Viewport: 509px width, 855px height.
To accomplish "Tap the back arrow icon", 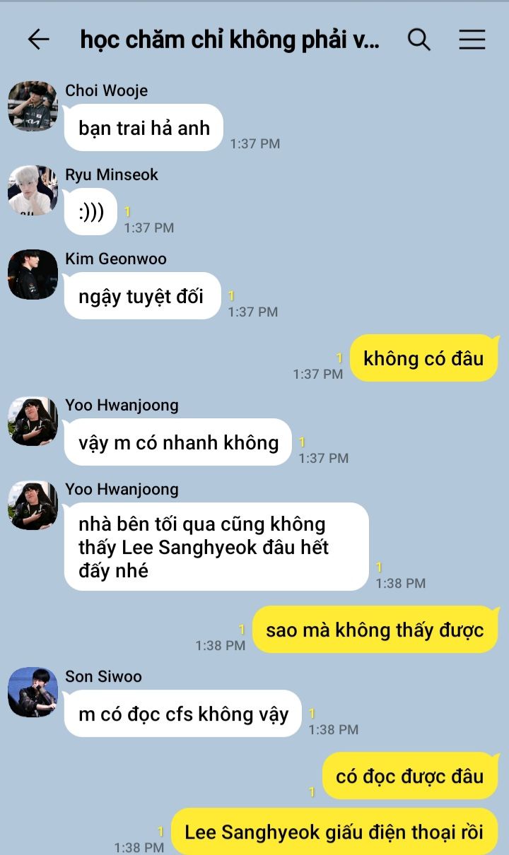I will pyautogui.click(x=38, y=40).
